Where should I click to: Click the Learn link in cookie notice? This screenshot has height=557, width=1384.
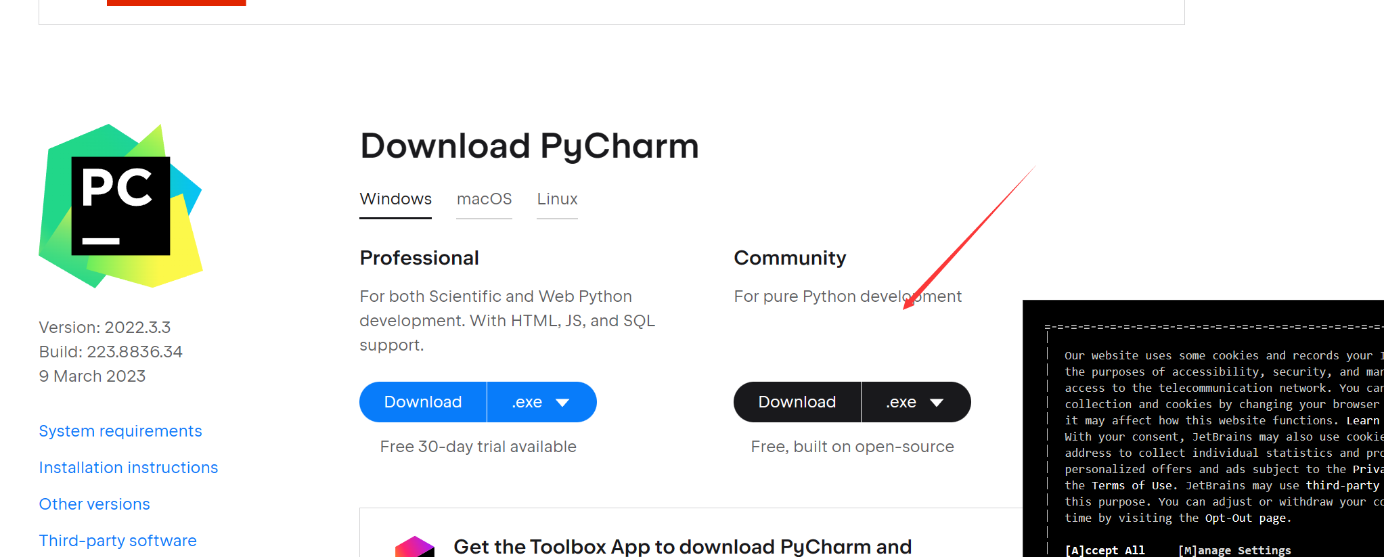[1363, 420]
